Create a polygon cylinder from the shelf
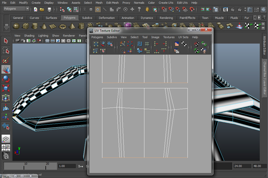Image resolution: width=268 pixels, height=178 pixels. pos(35,26)
